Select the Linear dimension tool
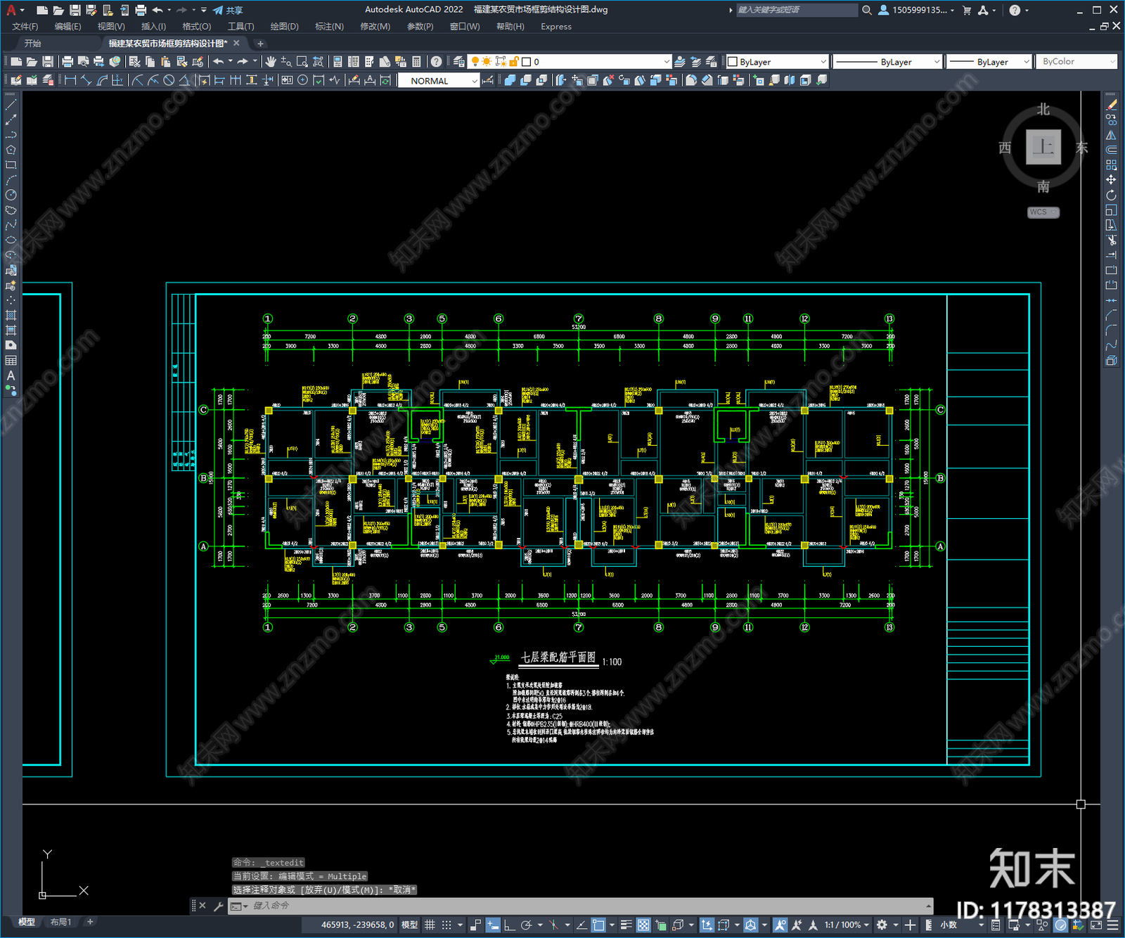The image size is (1125, 938). click(70, 80)
